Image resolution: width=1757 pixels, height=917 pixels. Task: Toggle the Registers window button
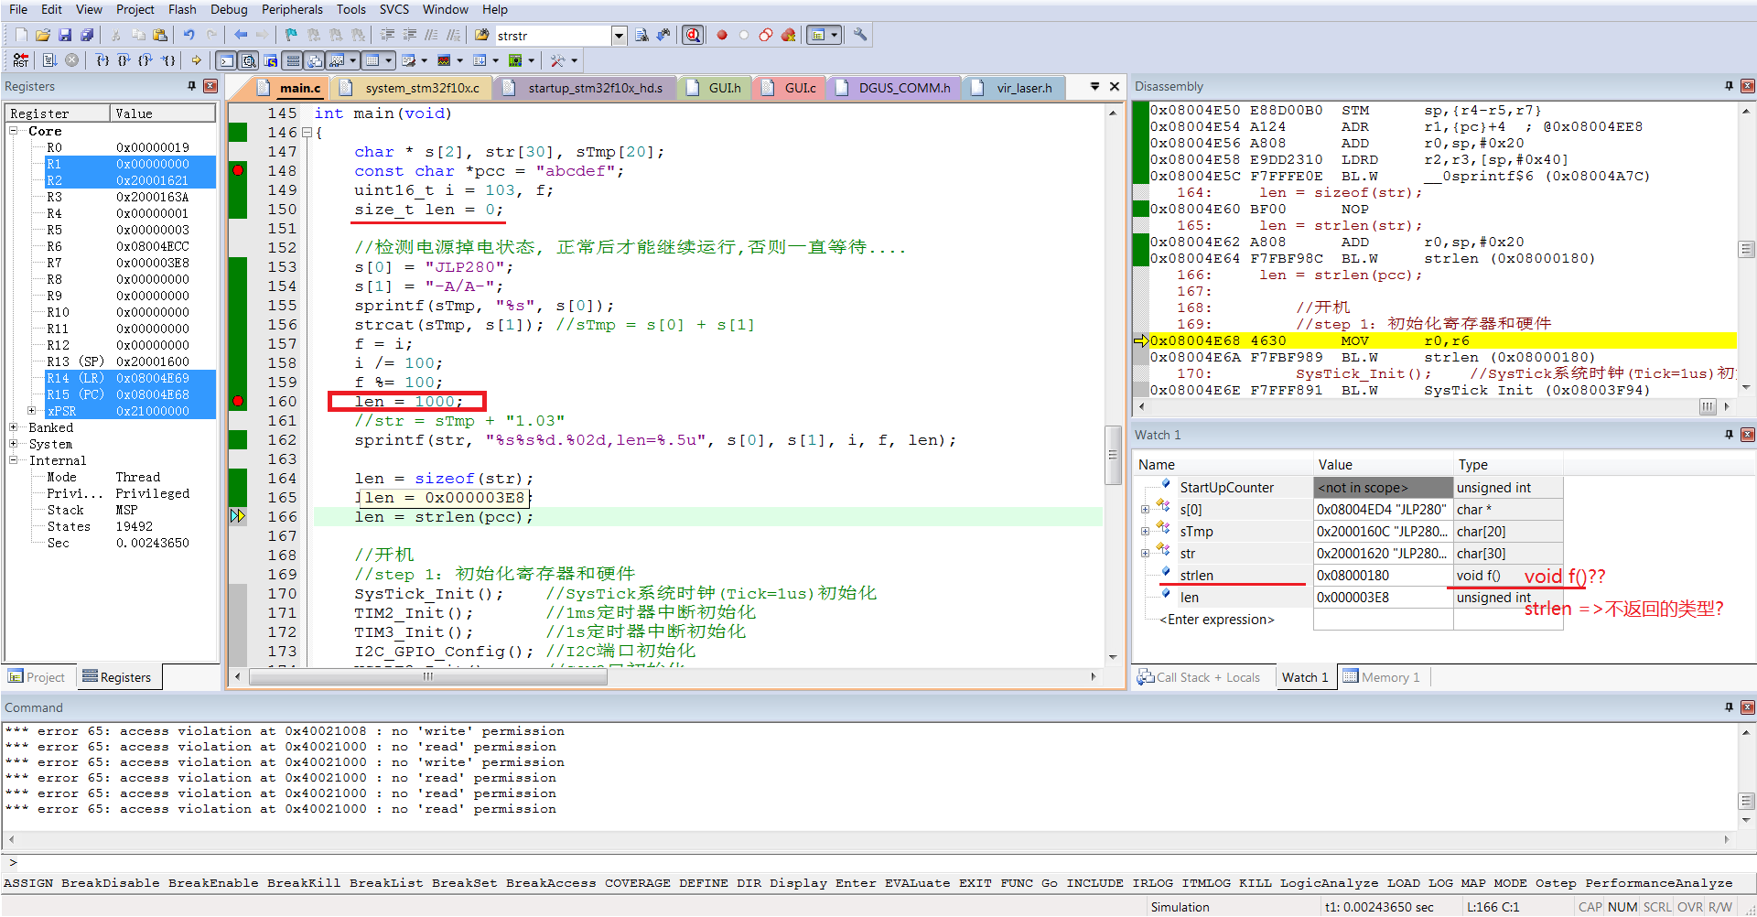(x=293, y=60)
